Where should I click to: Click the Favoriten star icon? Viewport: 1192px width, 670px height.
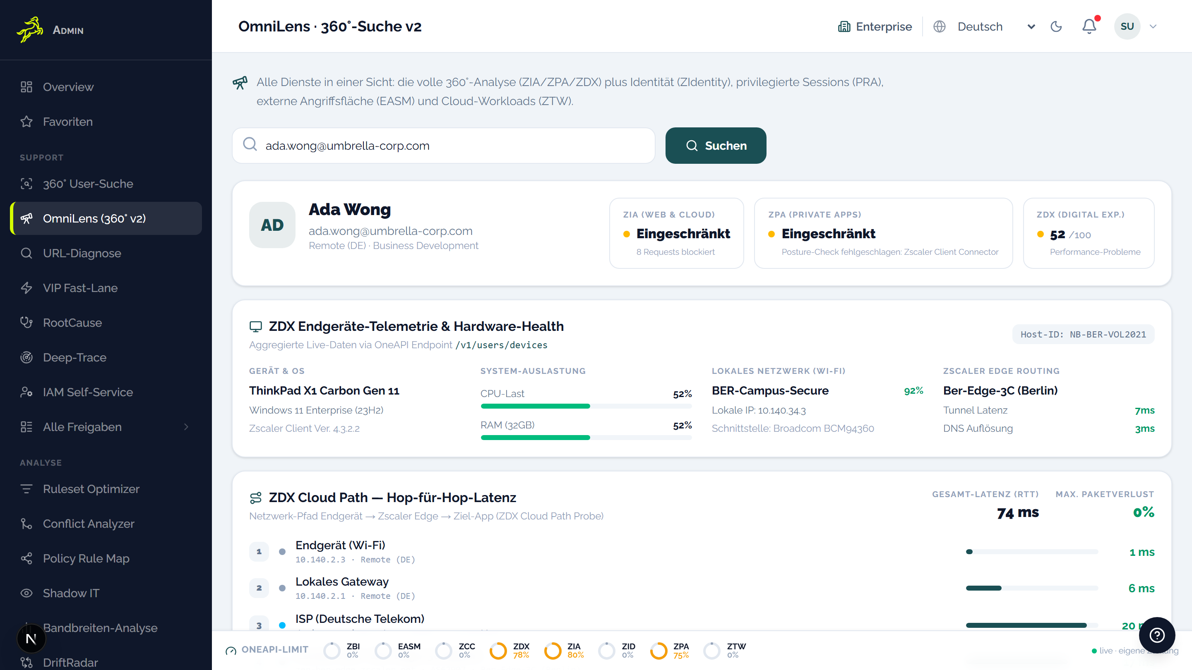[x=26, y=122]
